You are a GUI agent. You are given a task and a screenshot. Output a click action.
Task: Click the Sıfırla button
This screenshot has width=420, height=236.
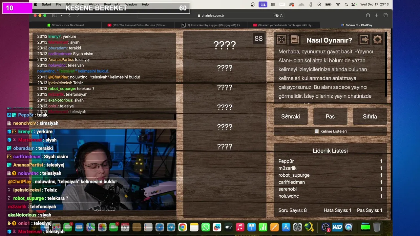pyautogui.click(x=370, y=116)
